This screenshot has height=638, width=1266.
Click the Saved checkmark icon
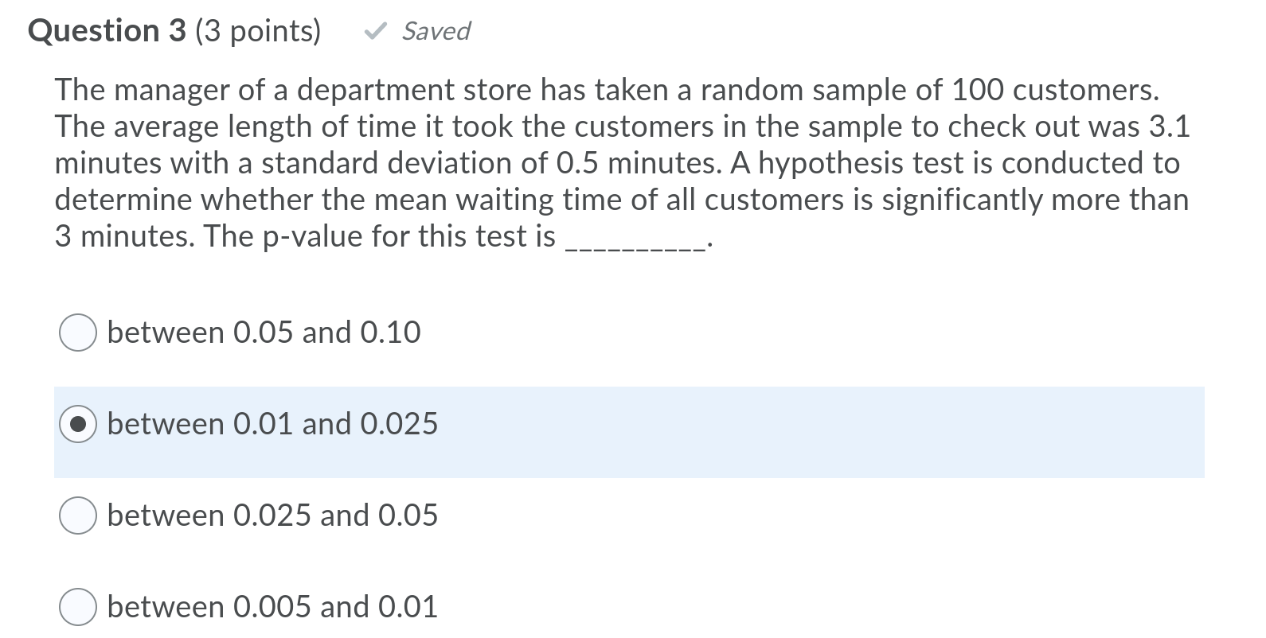pos(375,30)
